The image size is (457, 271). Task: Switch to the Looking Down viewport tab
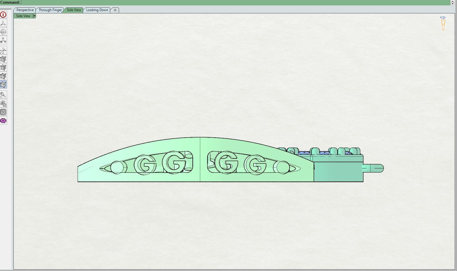(97, 10)
